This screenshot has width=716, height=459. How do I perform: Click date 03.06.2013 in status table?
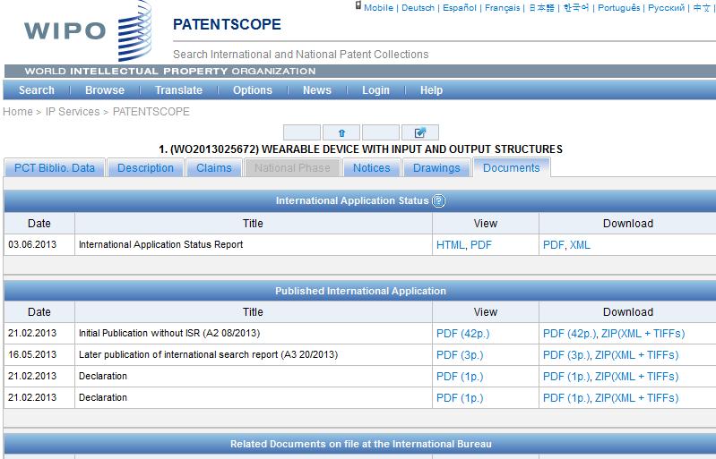(32, 244)
